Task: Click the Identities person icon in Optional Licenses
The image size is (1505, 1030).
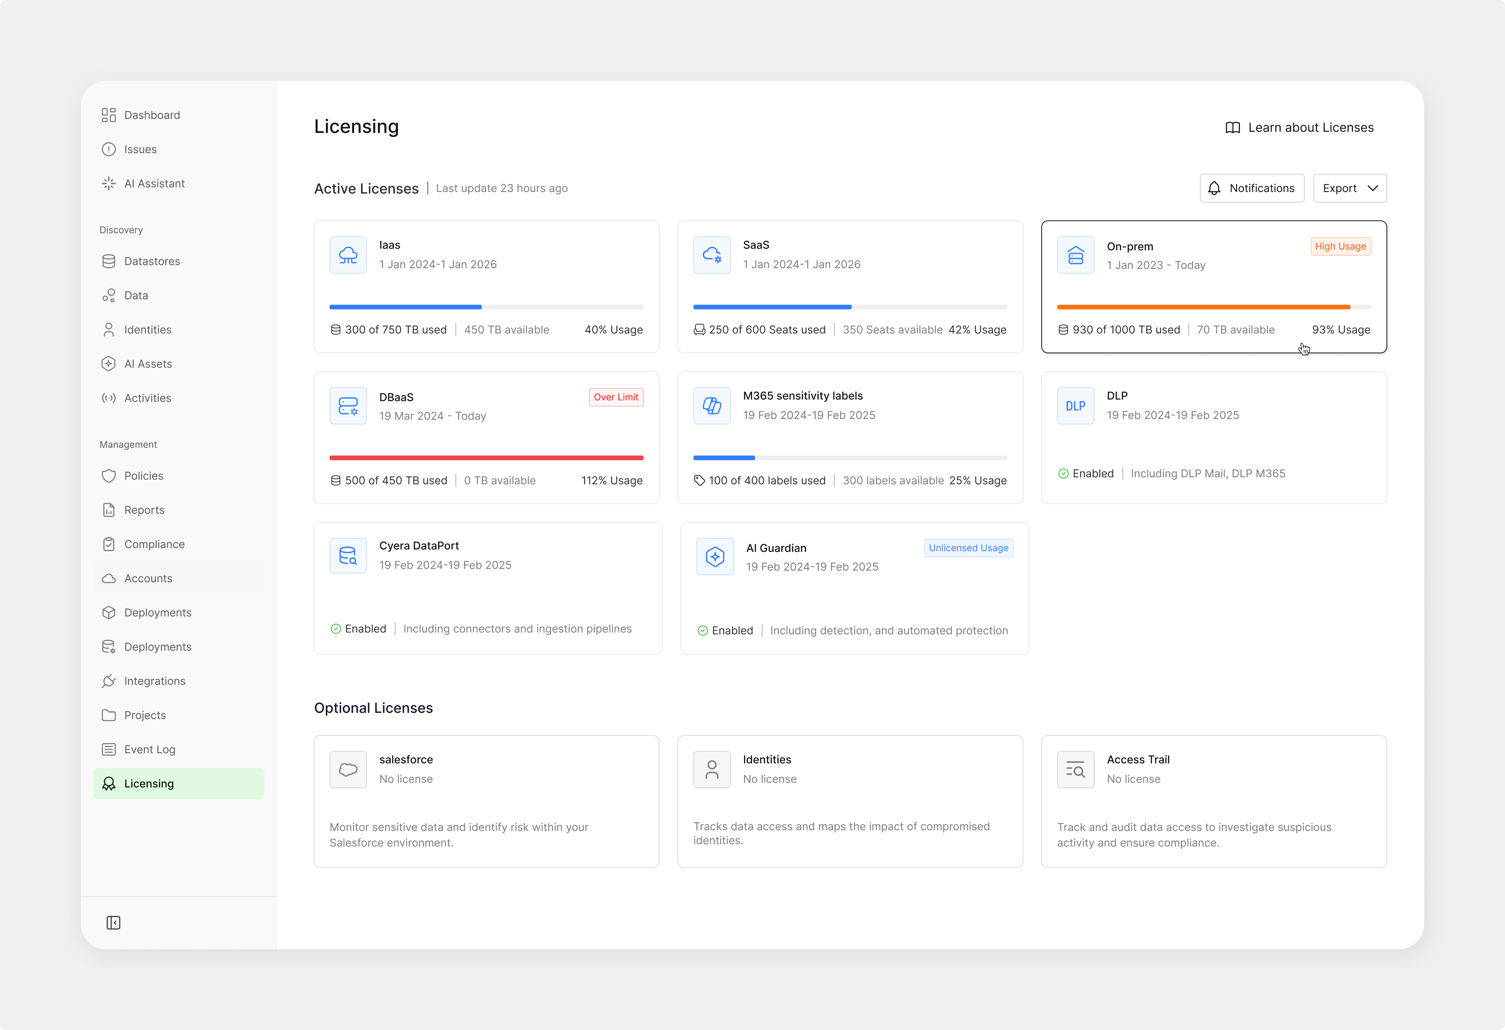Action: click(712, 770)
